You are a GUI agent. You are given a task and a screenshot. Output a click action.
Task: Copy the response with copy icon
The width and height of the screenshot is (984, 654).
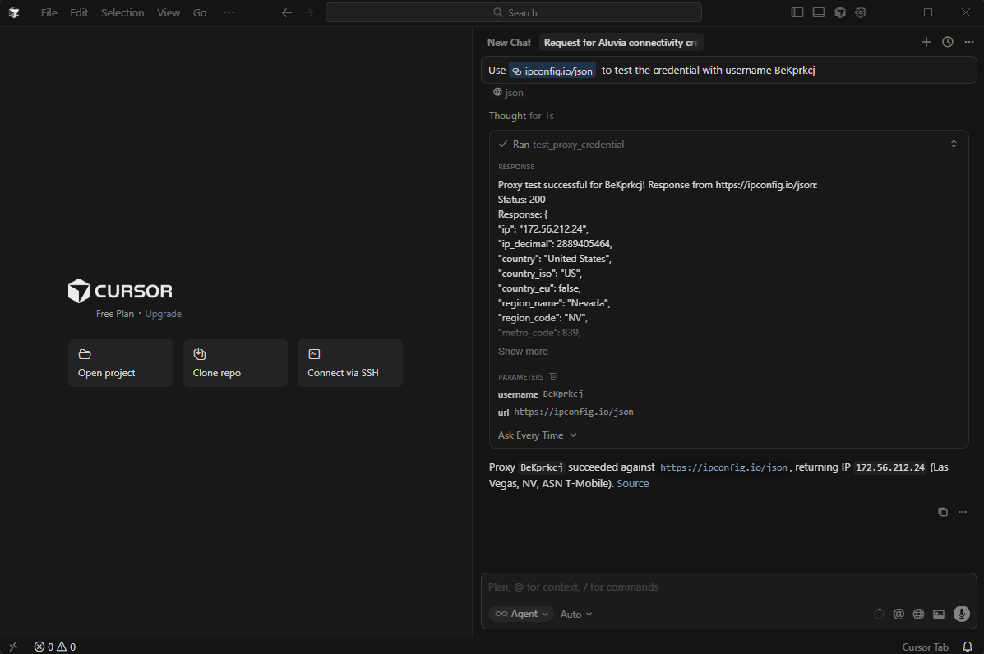point(942,512)
